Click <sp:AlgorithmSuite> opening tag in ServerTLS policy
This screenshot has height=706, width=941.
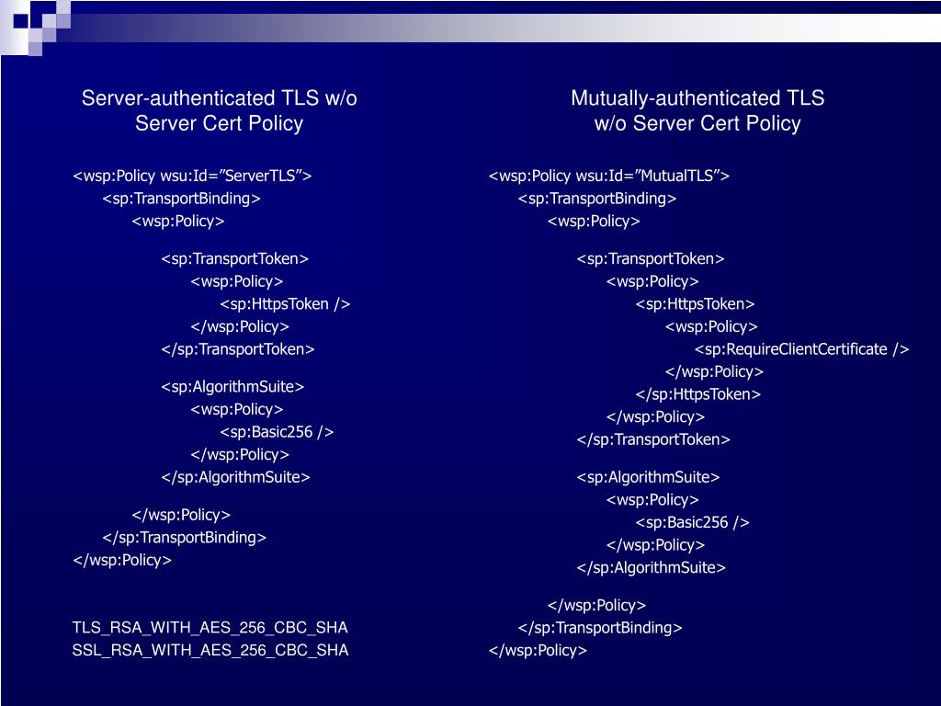tap(232, 387)
